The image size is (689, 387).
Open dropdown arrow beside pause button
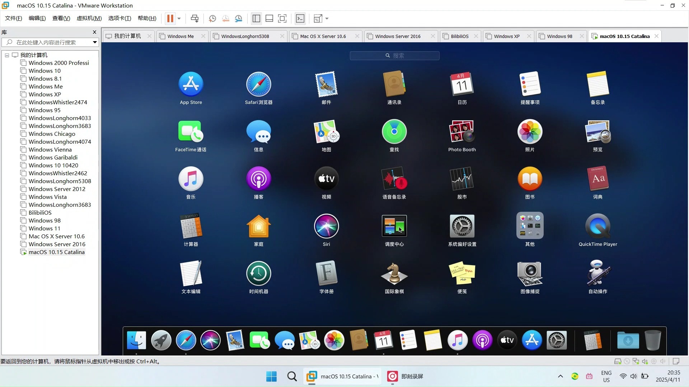(179, 18)
